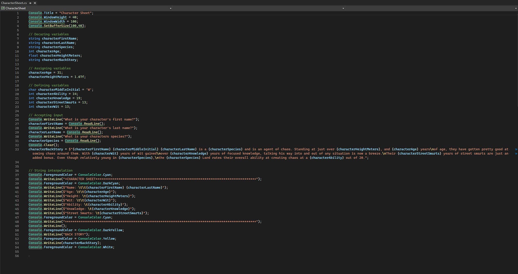
Task: Click the characterMiddleInitial declaration on line 19
Action: coord(59,90)
